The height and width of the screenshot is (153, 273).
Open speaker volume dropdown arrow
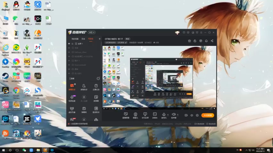pyautogui.click(x=177, y=115)
